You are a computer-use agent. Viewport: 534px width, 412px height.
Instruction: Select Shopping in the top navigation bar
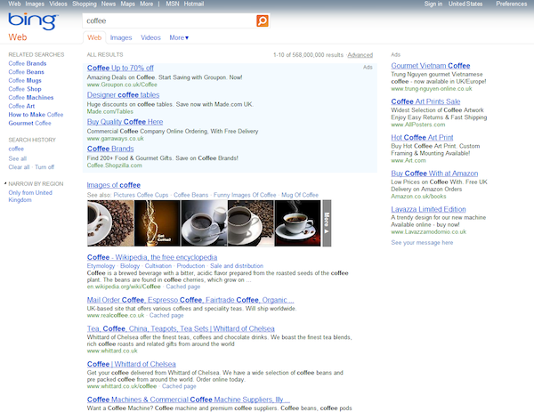[84, 4]
